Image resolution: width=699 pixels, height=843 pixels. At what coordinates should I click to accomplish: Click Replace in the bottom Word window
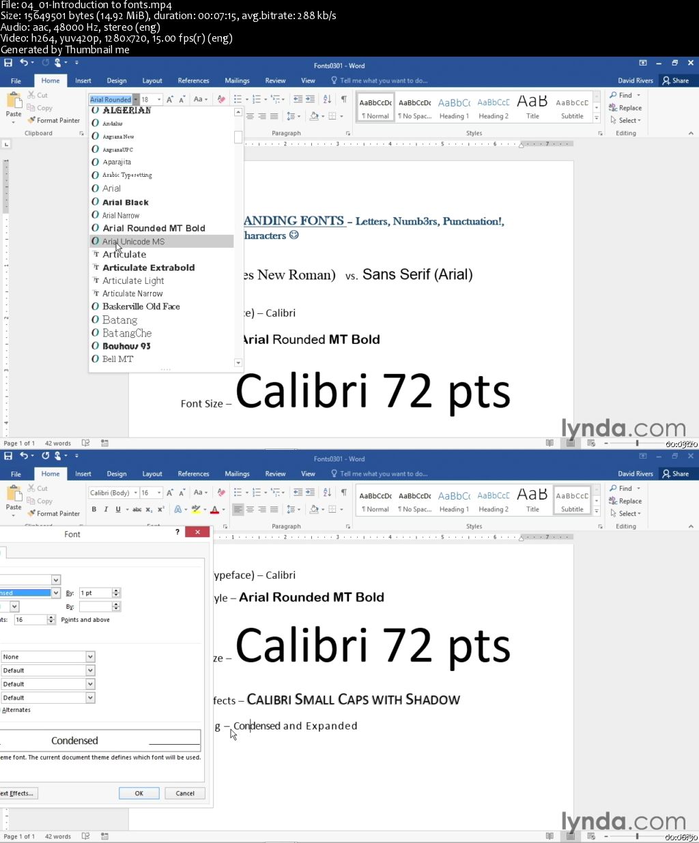click(x=625, y=502)
